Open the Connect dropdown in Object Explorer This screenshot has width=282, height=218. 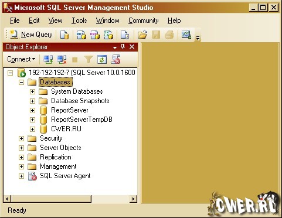click(x=21, y=59)
